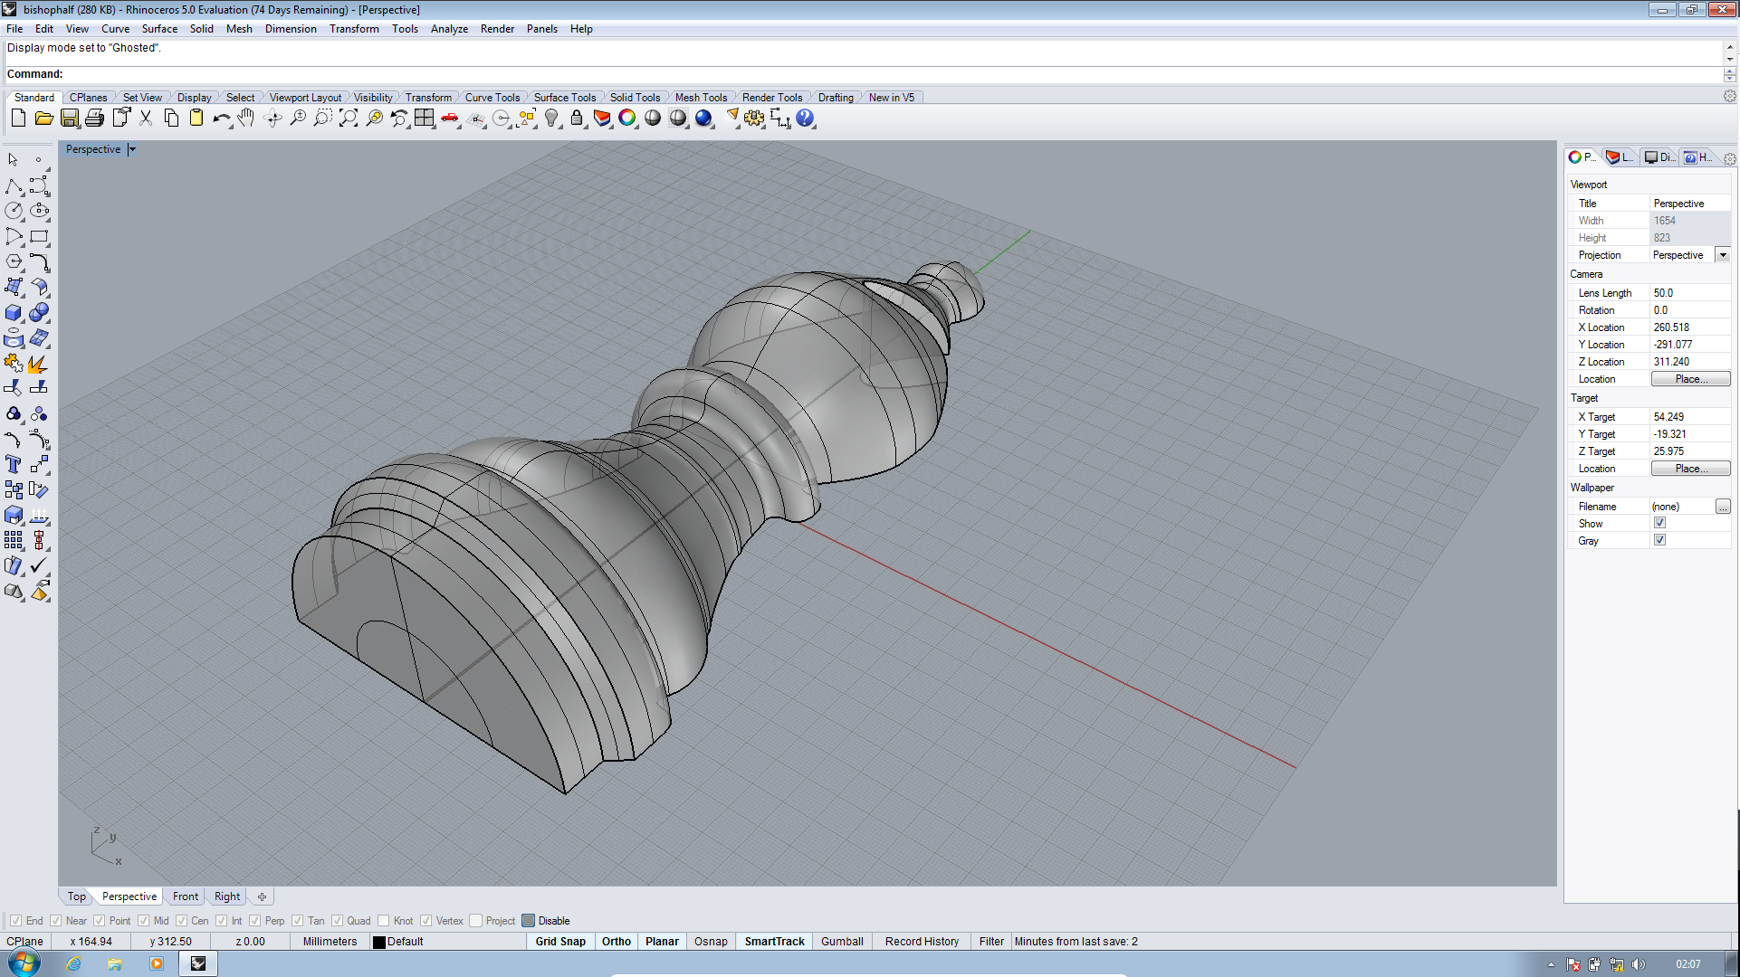Screen dimensions: 1740x977
Task: Open the Solid menu
Action: click(201, 29)
